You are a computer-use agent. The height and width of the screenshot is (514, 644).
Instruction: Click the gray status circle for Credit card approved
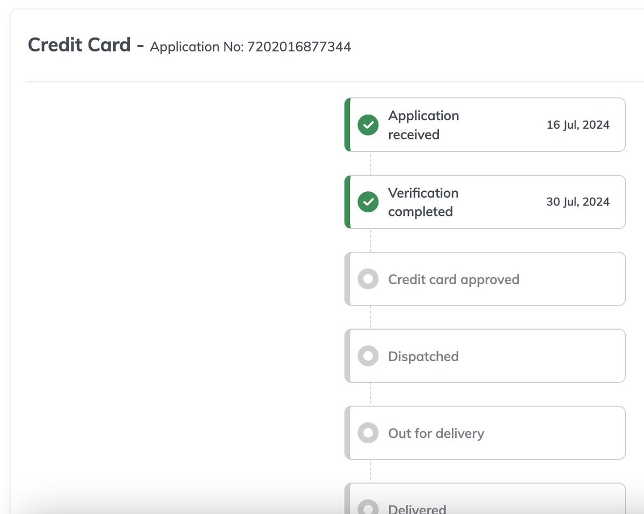368,279
